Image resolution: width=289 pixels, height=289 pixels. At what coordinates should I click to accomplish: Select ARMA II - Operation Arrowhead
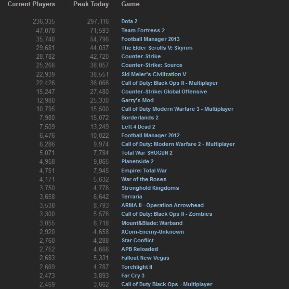(x=162, y=206)
